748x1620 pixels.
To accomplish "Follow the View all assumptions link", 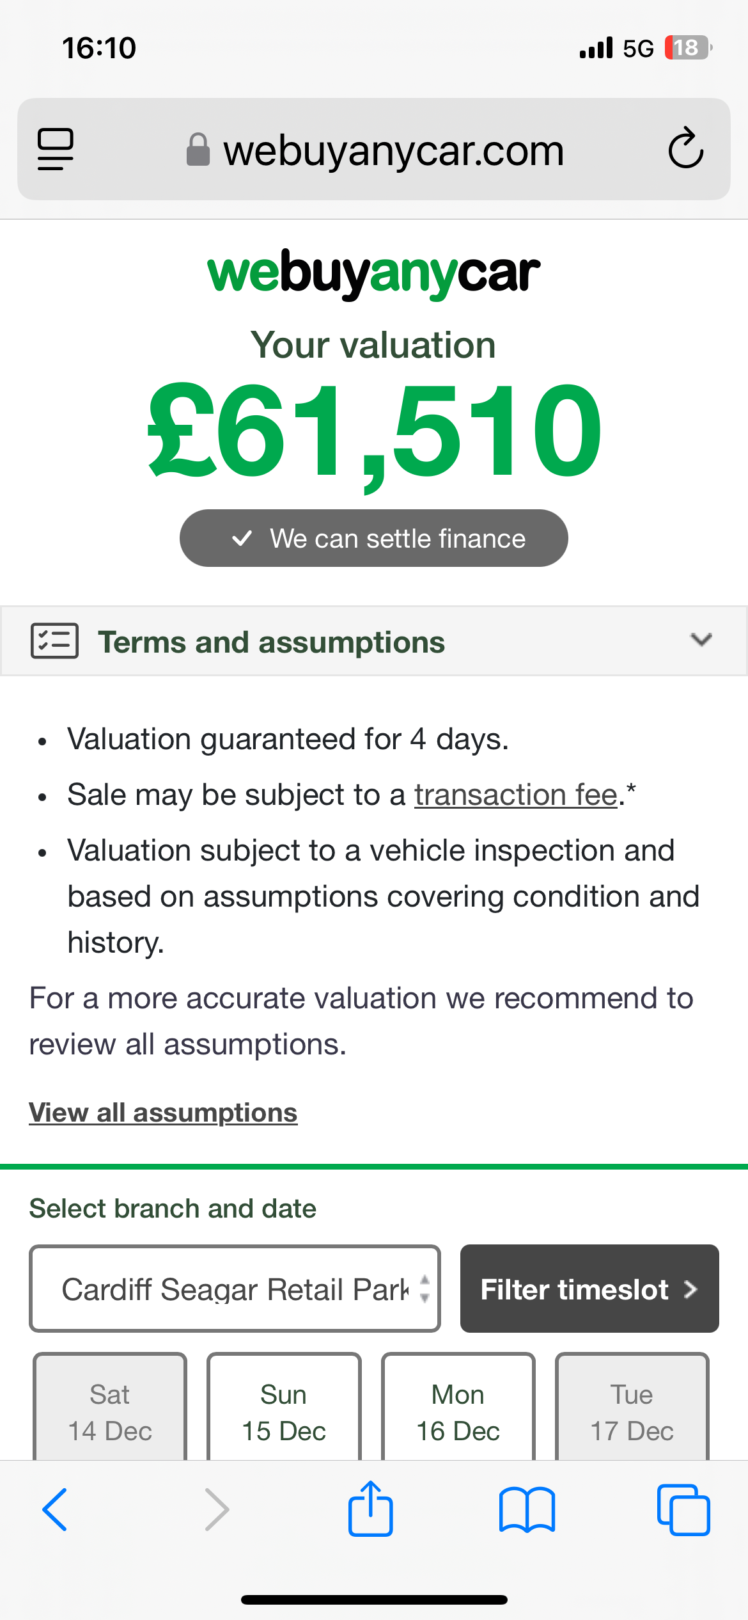I will [x=163, y=1113].
